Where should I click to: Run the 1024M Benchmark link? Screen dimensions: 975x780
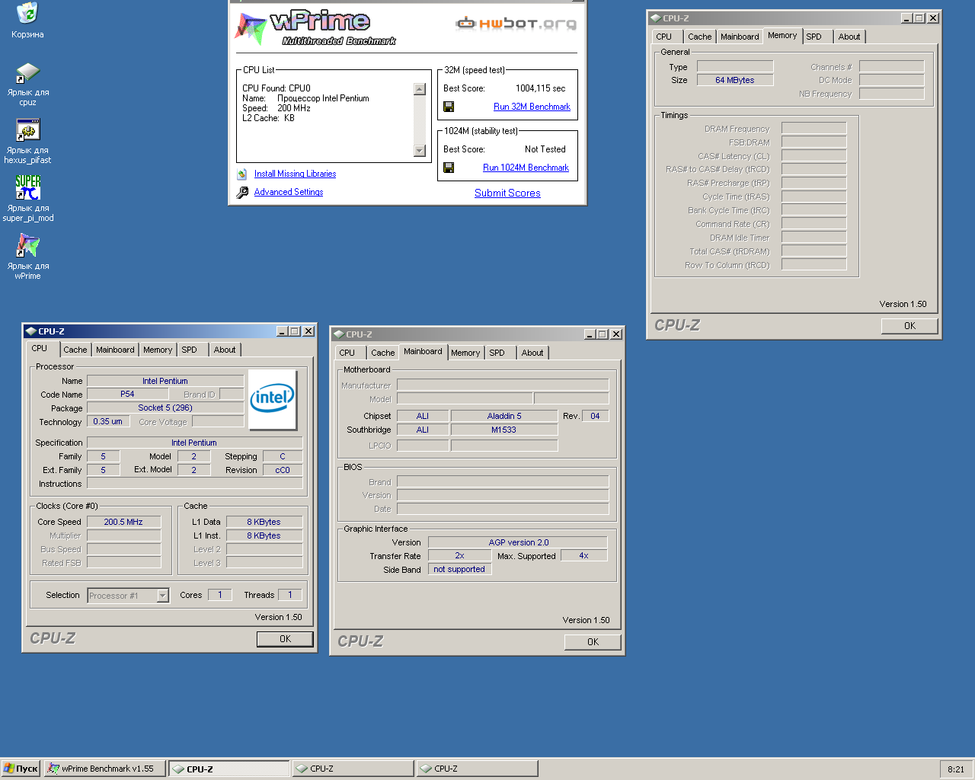[526, 168]
